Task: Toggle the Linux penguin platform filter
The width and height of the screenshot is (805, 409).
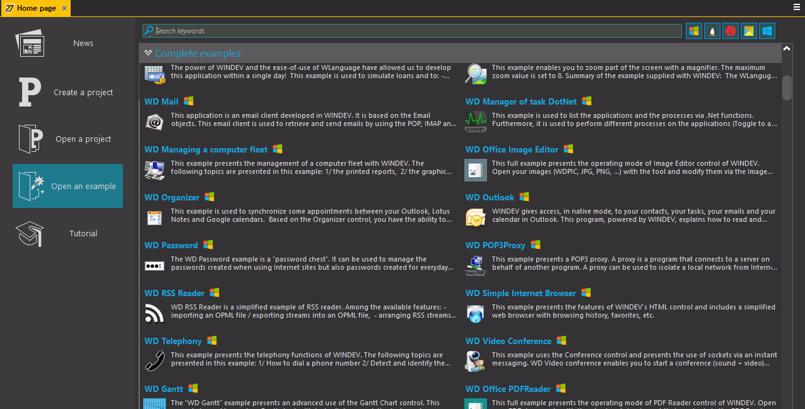Action: pyautogui.click(x=712, y=31)
